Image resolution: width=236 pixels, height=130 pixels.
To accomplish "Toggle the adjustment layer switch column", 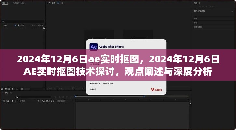I will pos(51,101).
